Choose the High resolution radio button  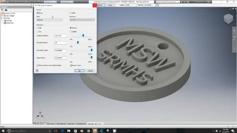pyautogui.click(x=38, y=28)
